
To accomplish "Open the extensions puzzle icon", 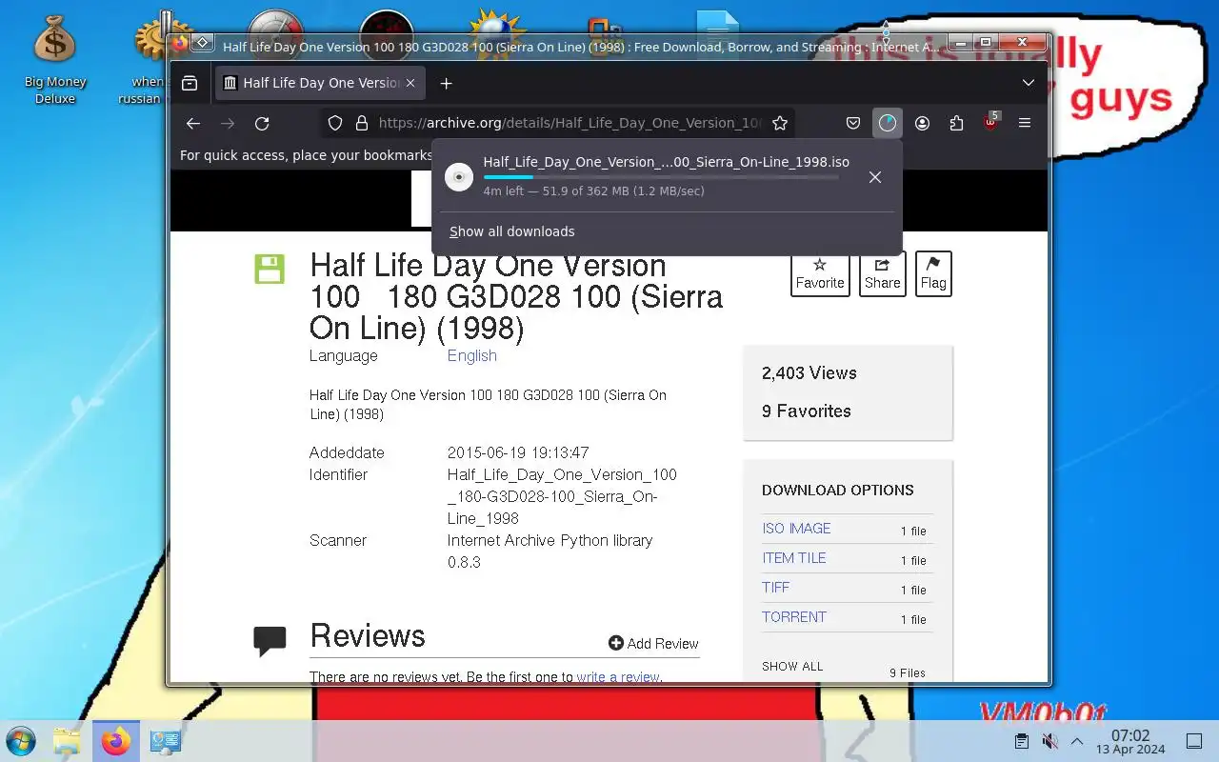I will [x=956, y=123].
